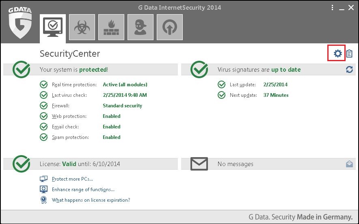Click check icon for Next update

pos(221,95)
